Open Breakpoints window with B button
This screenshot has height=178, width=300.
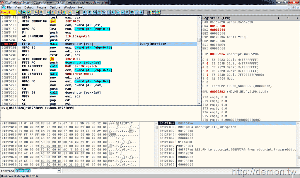[x=127, y=12]
